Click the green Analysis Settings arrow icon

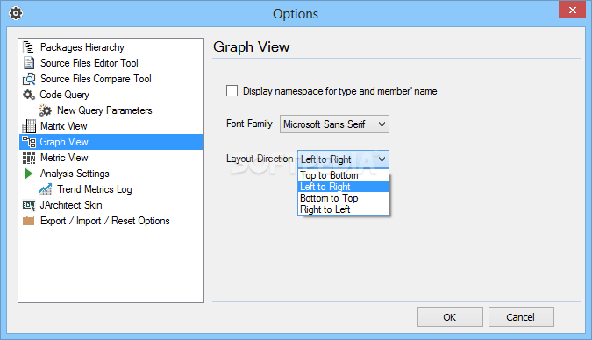point(28,174)
